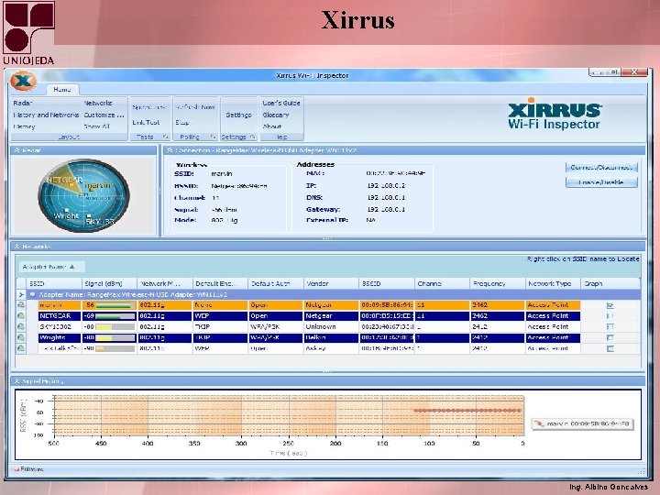Open the User's Guide
This screenshot has width=660, height=495.
tap(281, 103)
